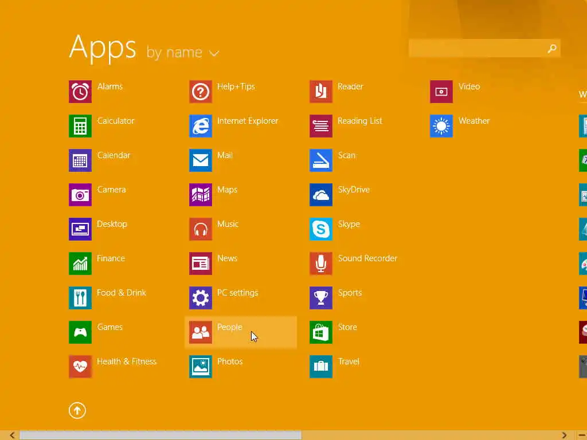Click the horizontal scrollbar thumb

click(x=161, y=435)
